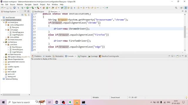Click Collapse All in Package Explorer

(22, 15)
